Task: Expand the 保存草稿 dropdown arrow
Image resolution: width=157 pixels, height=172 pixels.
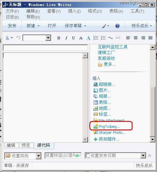Action: [x=85, y=26]
